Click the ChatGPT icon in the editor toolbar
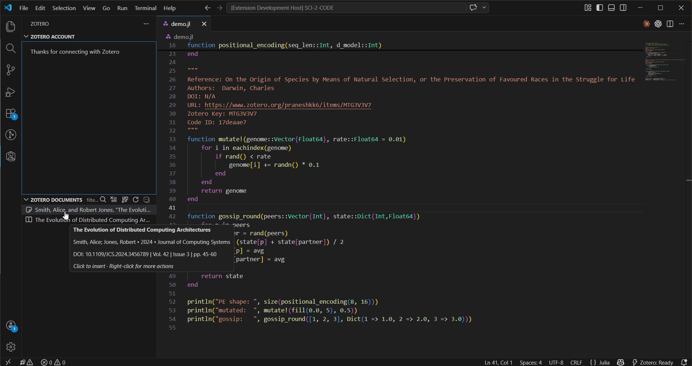 [658, 24]
